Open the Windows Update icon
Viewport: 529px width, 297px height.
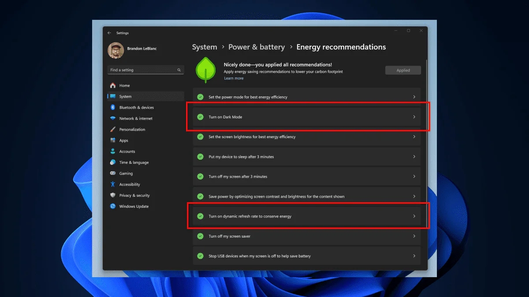[x=113, y=206]
